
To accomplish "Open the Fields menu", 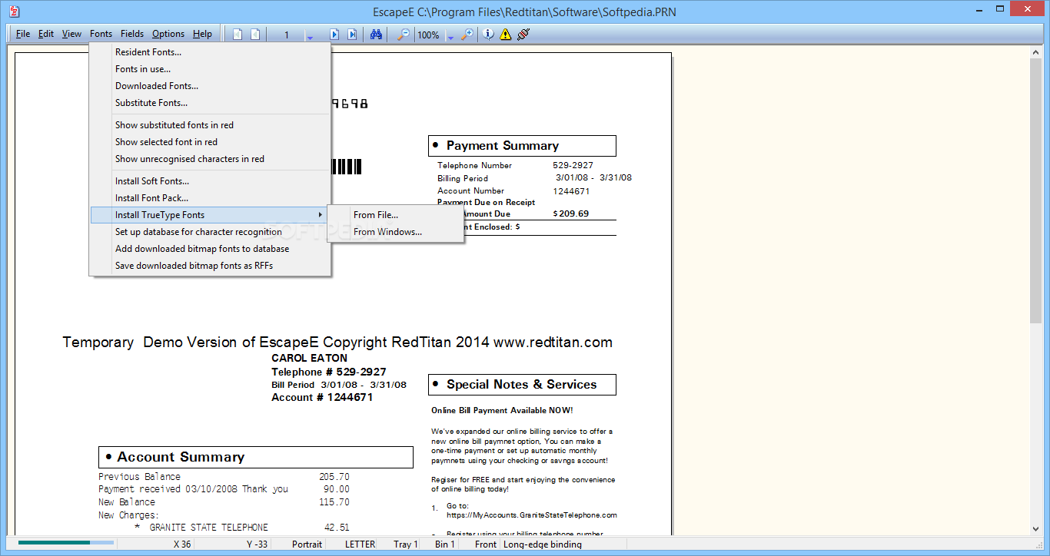I will [132, 34].
